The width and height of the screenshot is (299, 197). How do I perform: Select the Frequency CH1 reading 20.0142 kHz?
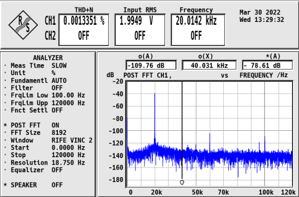(x=196, y=21)
